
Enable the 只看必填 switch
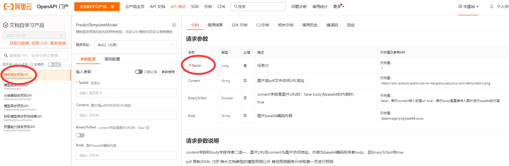(139, 72)
